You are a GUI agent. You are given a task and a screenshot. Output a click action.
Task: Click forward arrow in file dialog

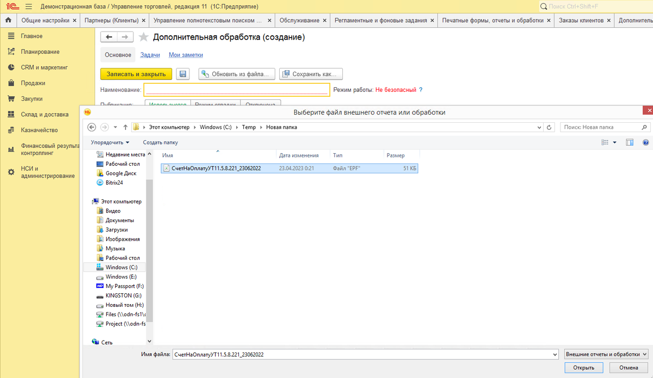pyautogui.click(x=104, y=127)
